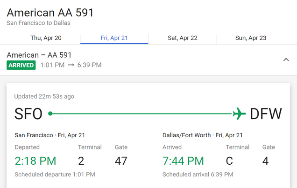Click the DFW airport code
Screen dimensions: 297x188
coord(266,114)
